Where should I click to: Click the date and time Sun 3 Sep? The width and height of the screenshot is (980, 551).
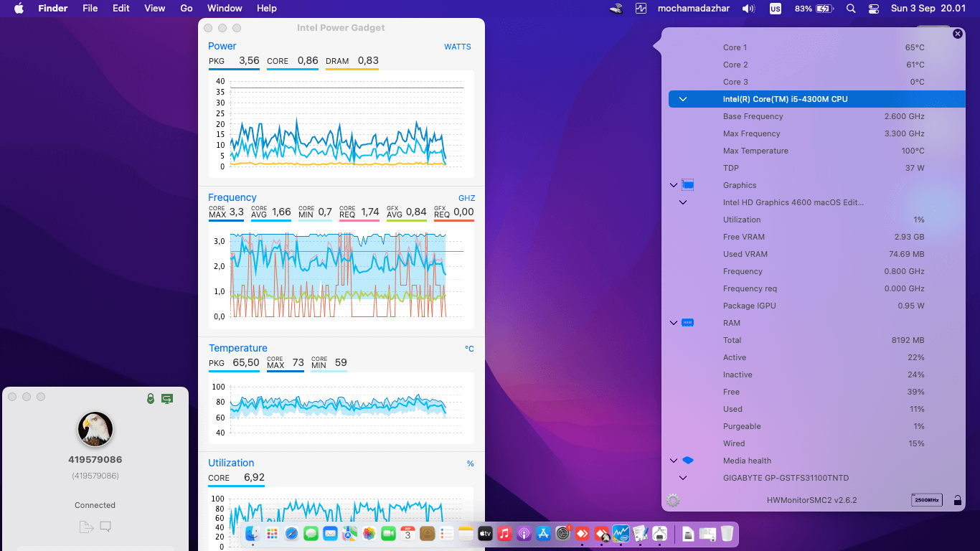pos(928,9)
